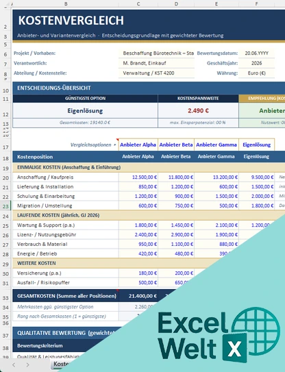Go to the previous sheet with the left arrow

pos(14,364)
